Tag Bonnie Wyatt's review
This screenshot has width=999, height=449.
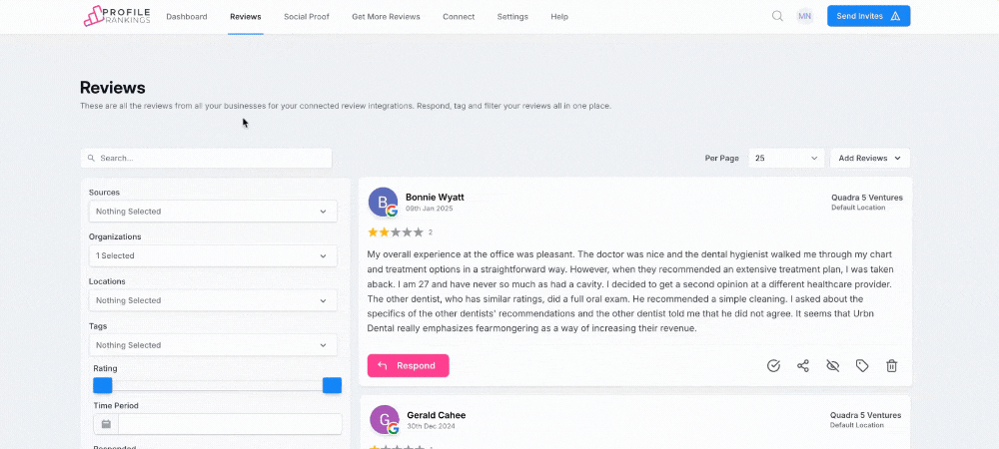coord(862,366)
